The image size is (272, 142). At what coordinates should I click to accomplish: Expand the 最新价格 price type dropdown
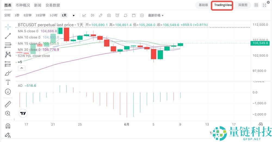point(156,16)
